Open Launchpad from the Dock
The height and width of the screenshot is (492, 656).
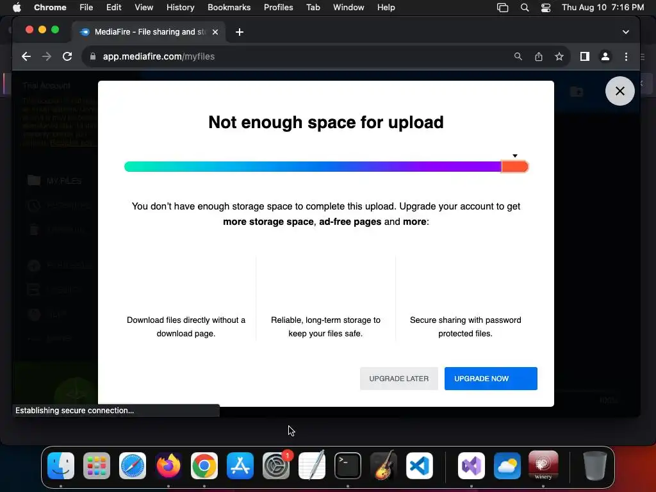97,465
